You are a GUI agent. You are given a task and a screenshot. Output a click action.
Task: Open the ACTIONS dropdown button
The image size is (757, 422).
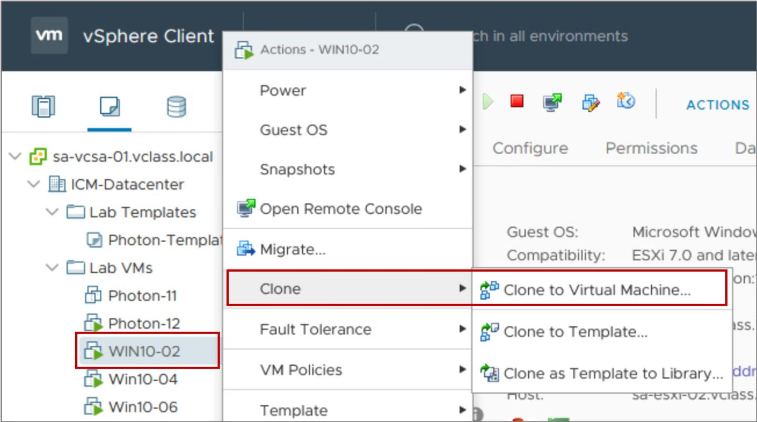pos(717,105)
